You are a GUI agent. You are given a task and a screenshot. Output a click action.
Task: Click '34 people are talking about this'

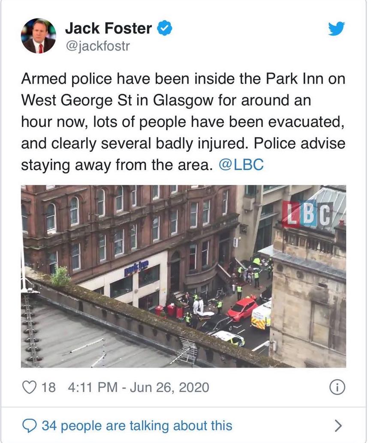coord(137,426)
